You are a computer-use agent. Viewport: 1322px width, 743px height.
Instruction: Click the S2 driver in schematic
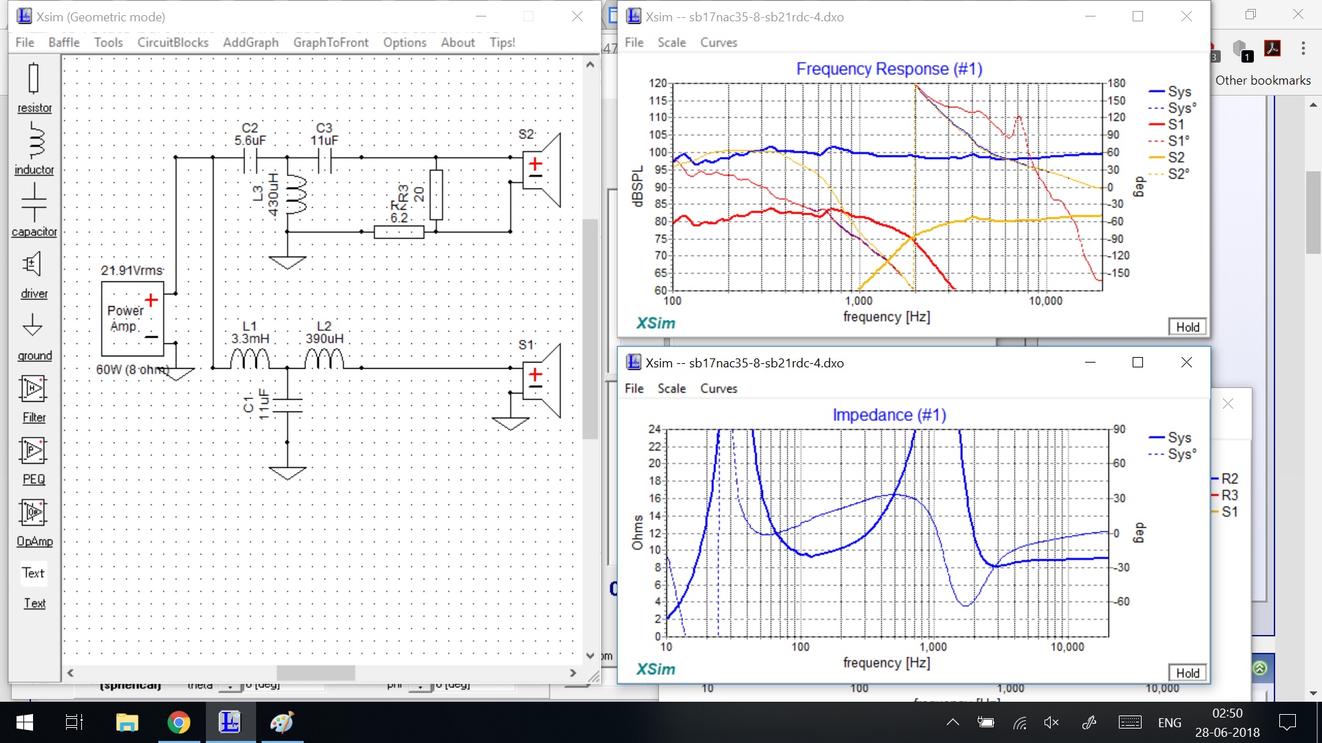542,169
